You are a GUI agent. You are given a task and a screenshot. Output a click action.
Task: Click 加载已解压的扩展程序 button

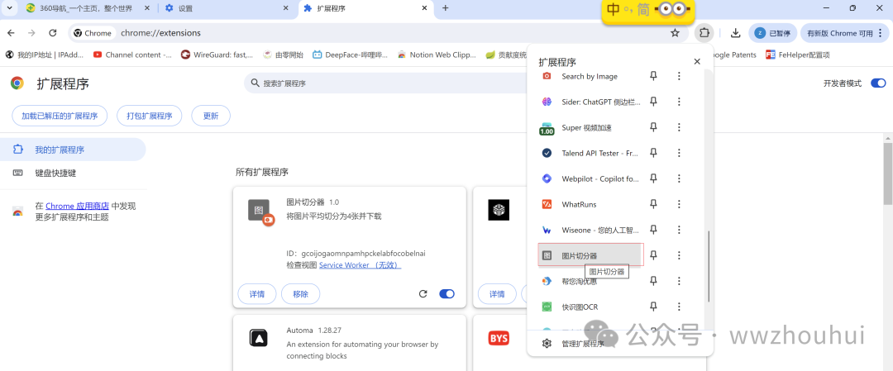(60, 116)
